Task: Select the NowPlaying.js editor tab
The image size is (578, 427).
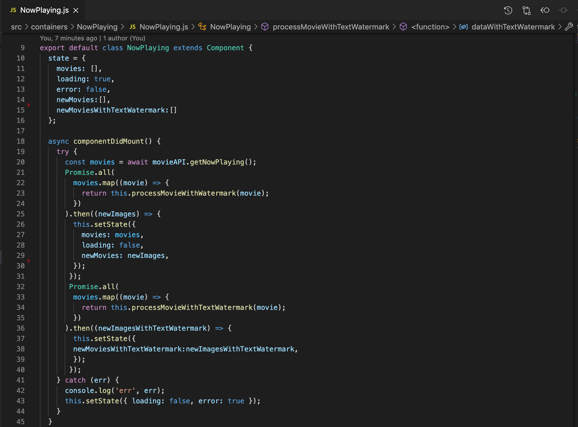Action: pyautogui.click(x=44, y=10)
